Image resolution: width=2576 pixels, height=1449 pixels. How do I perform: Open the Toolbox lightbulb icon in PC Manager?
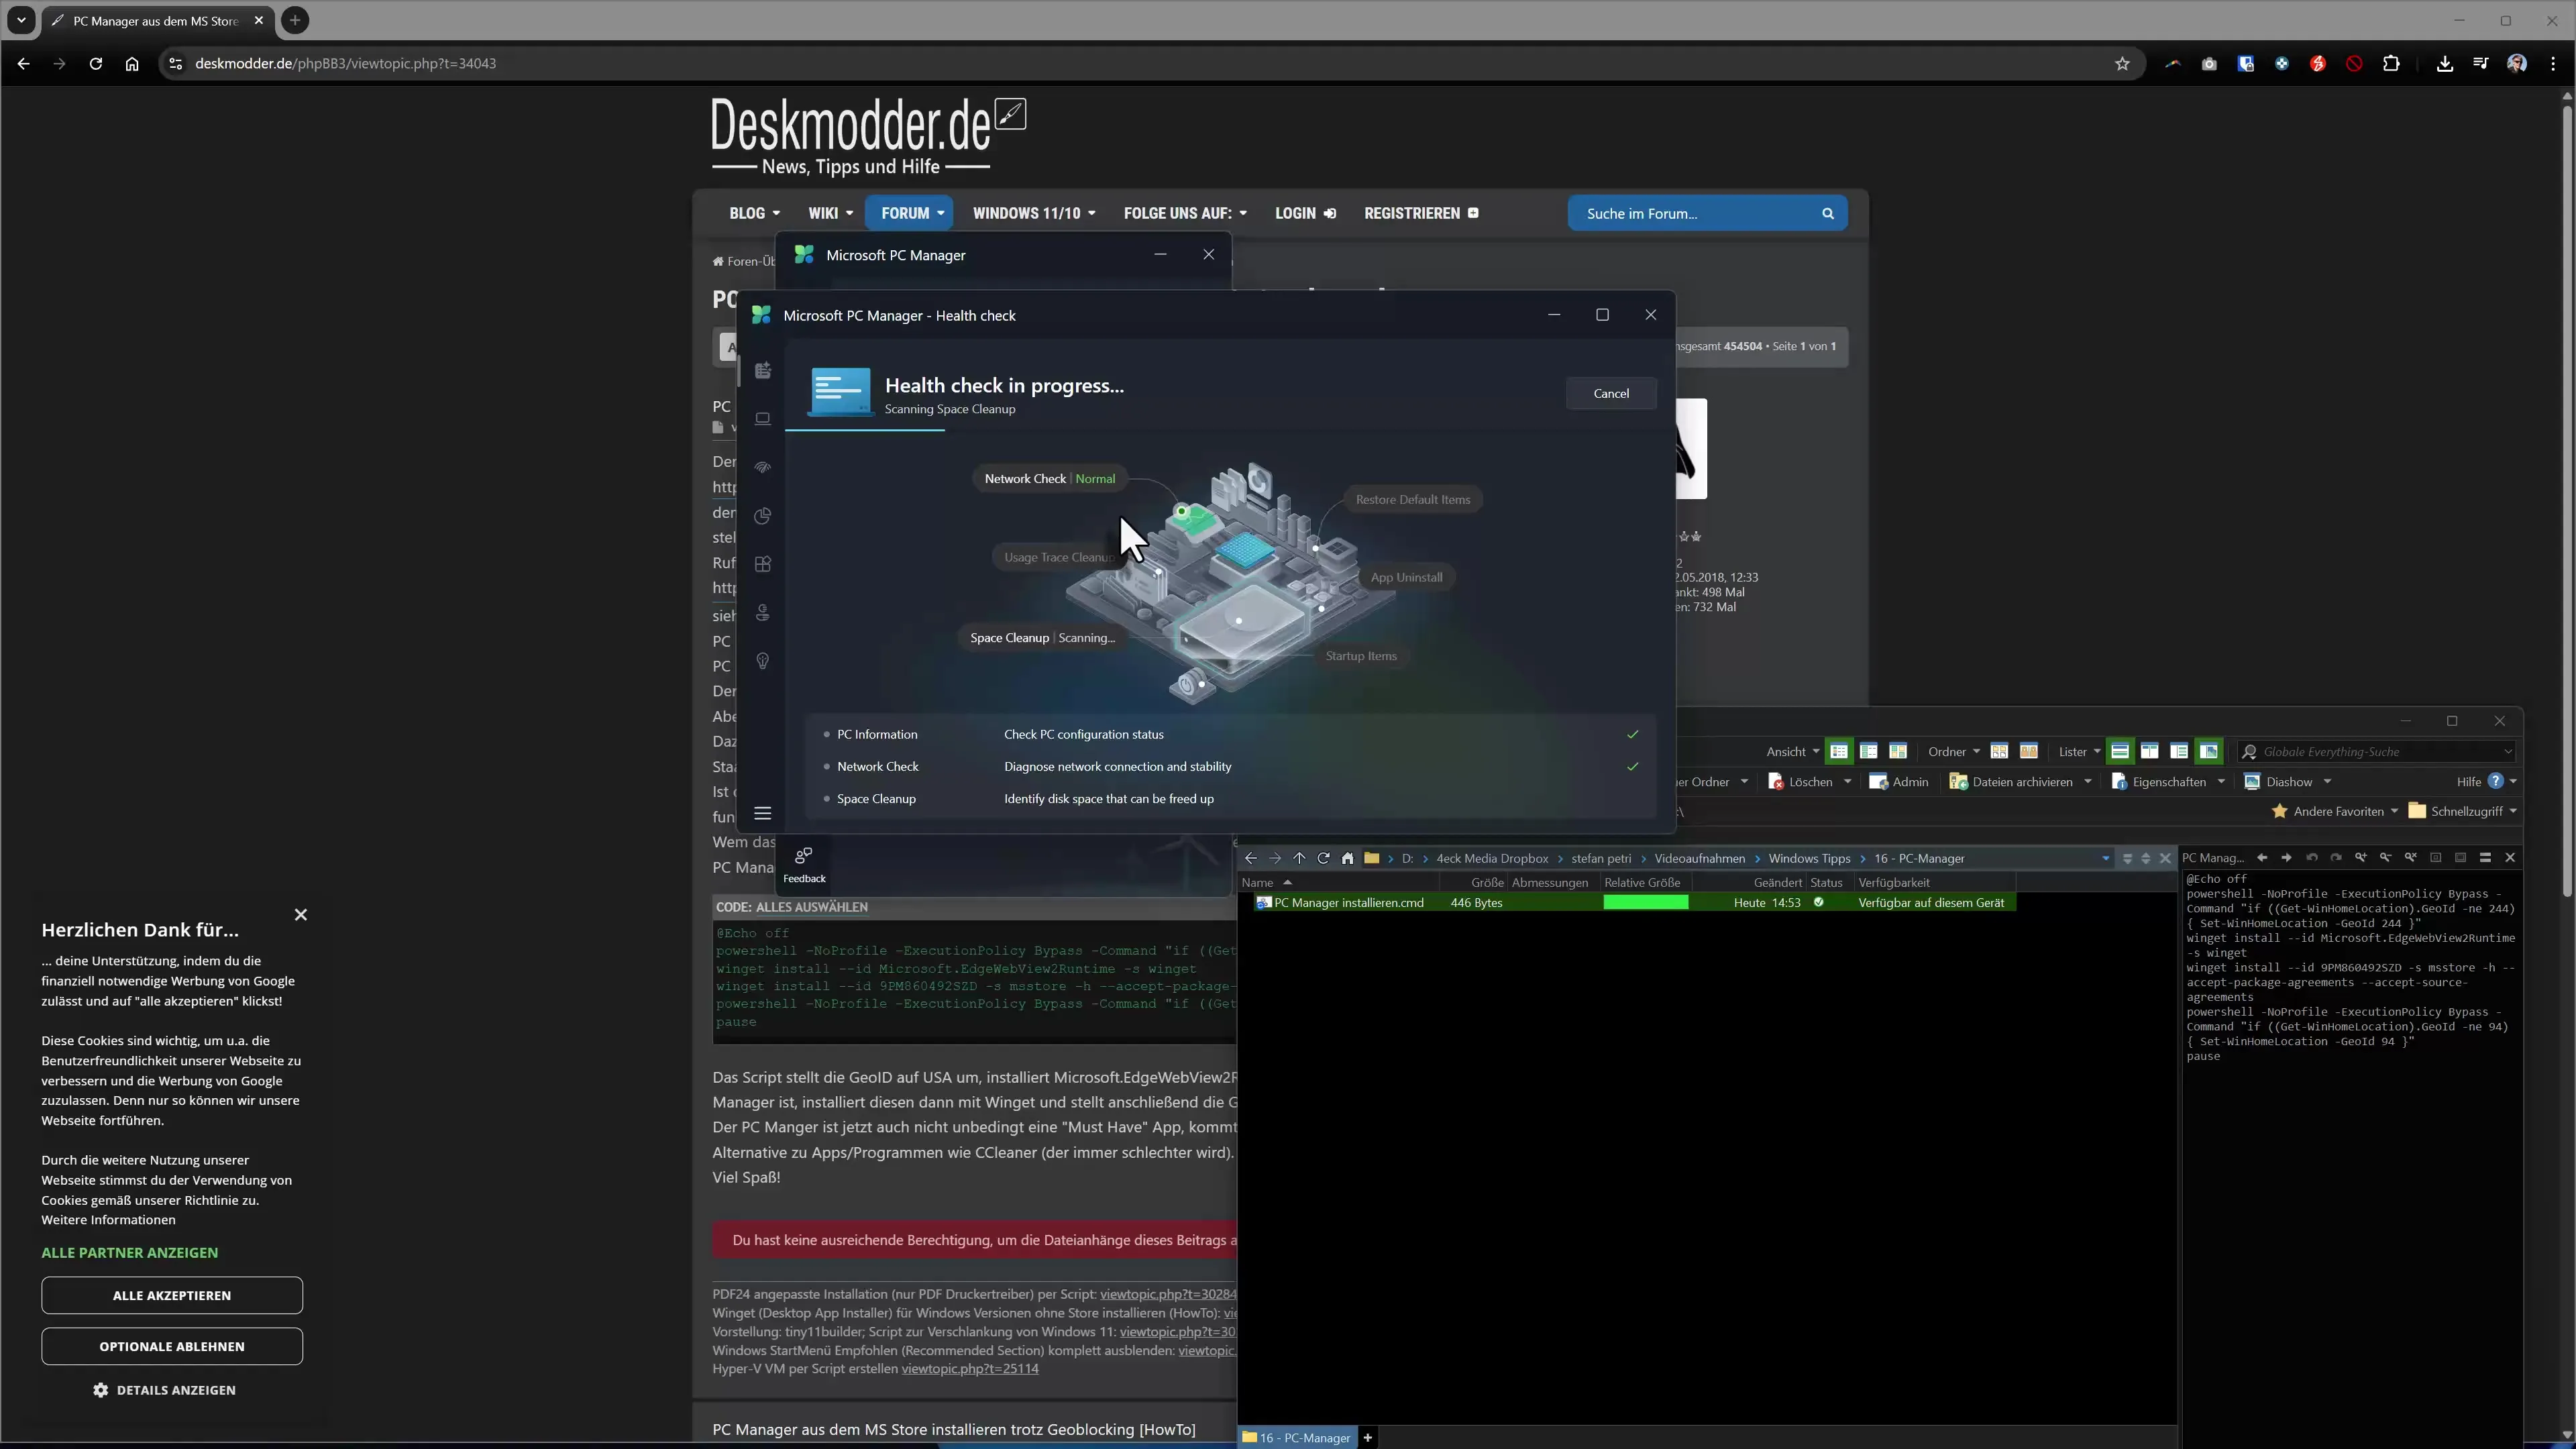point(763,660)
